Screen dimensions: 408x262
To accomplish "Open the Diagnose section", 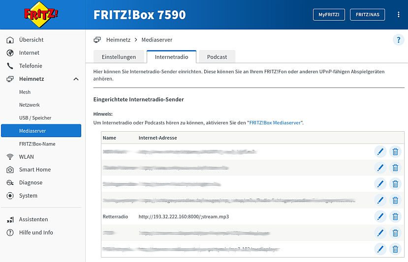I will [x=31, y=183].
